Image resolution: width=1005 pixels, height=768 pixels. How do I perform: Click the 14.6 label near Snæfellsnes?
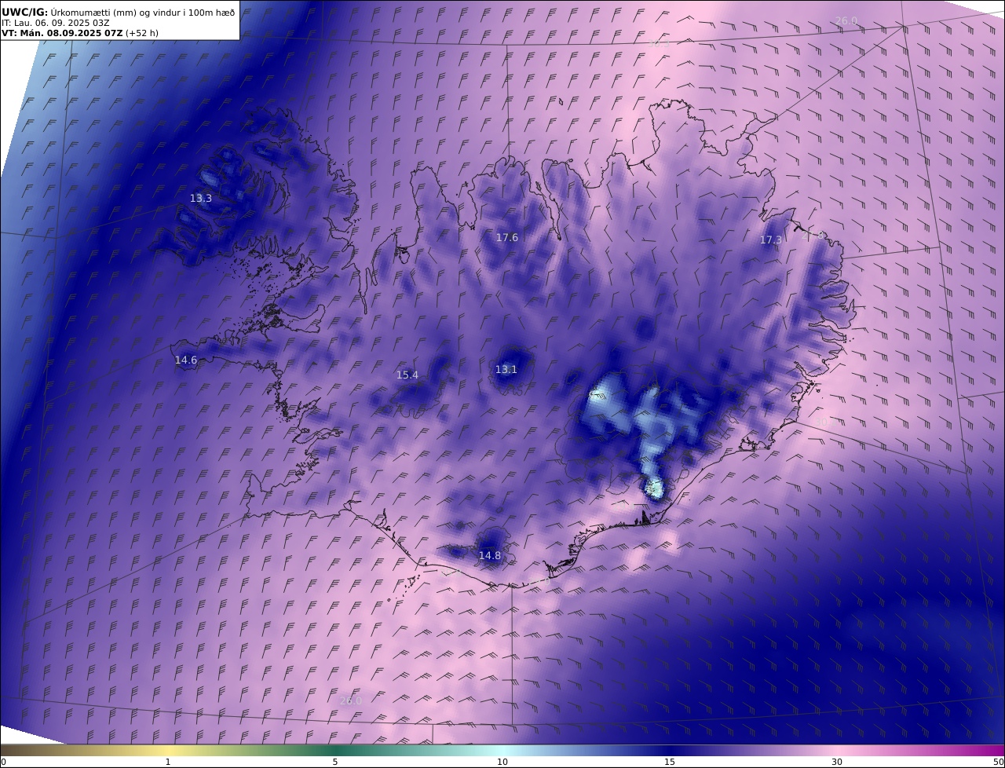(186, 360)
